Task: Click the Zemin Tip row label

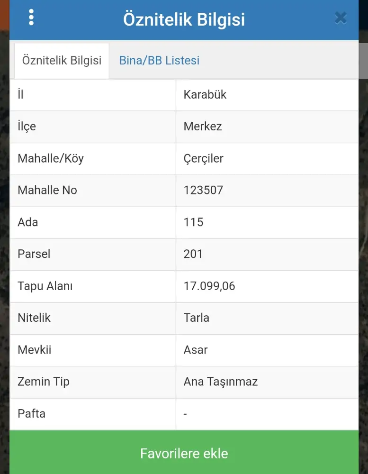Action: [x=44, y=382]
